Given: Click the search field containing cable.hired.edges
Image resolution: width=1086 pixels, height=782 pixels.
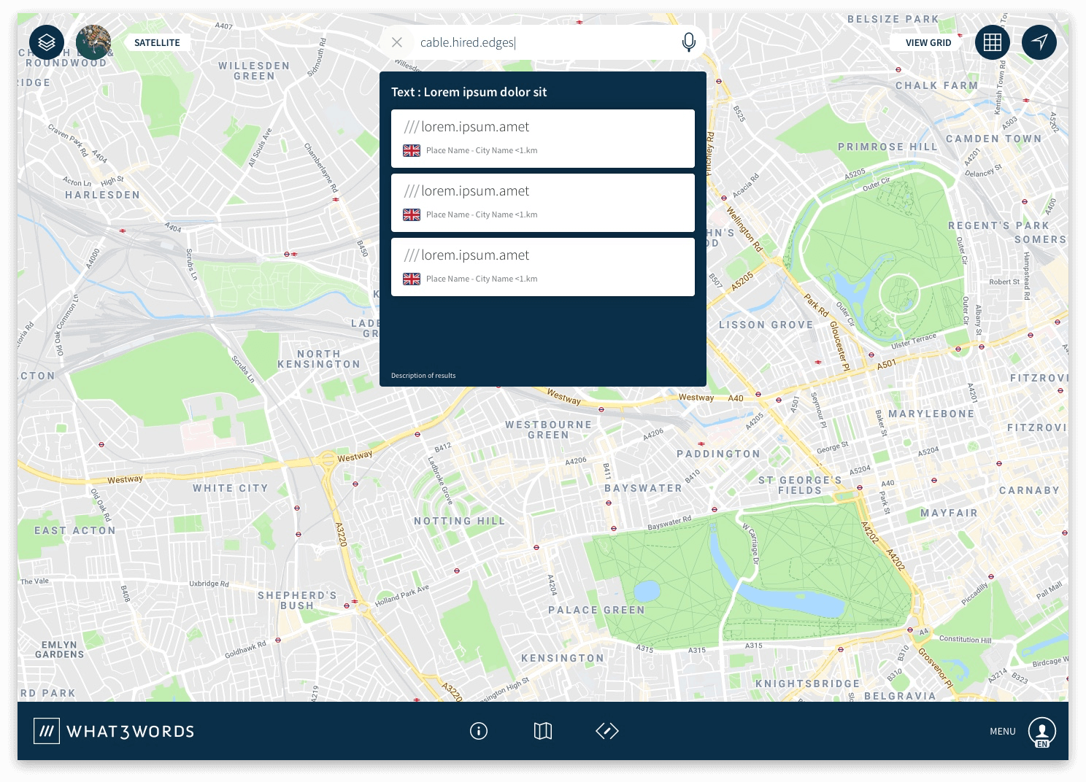Looking at the screenshot, I should [544, 42].
